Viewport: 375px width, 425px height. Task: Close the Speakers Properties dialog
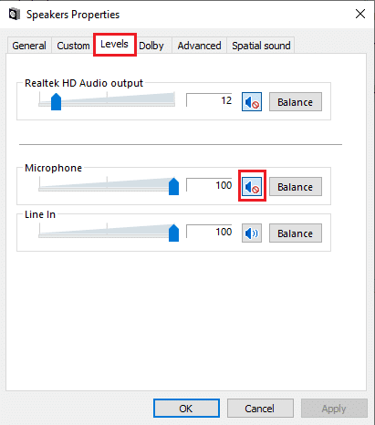(x=360, y=14)
